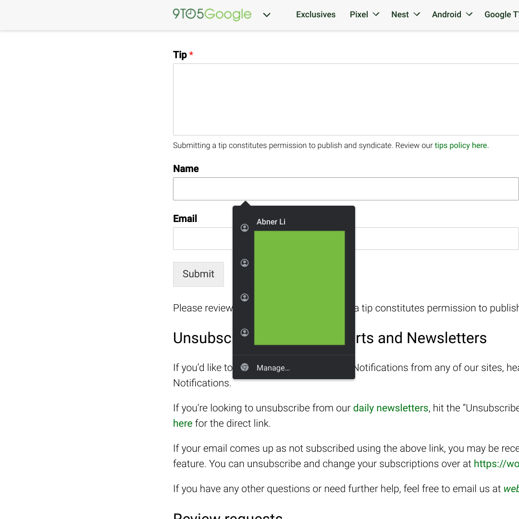Viewport: 519px width, 519px height.
Task: Open the Exclusives nav item
Action: 316,14
